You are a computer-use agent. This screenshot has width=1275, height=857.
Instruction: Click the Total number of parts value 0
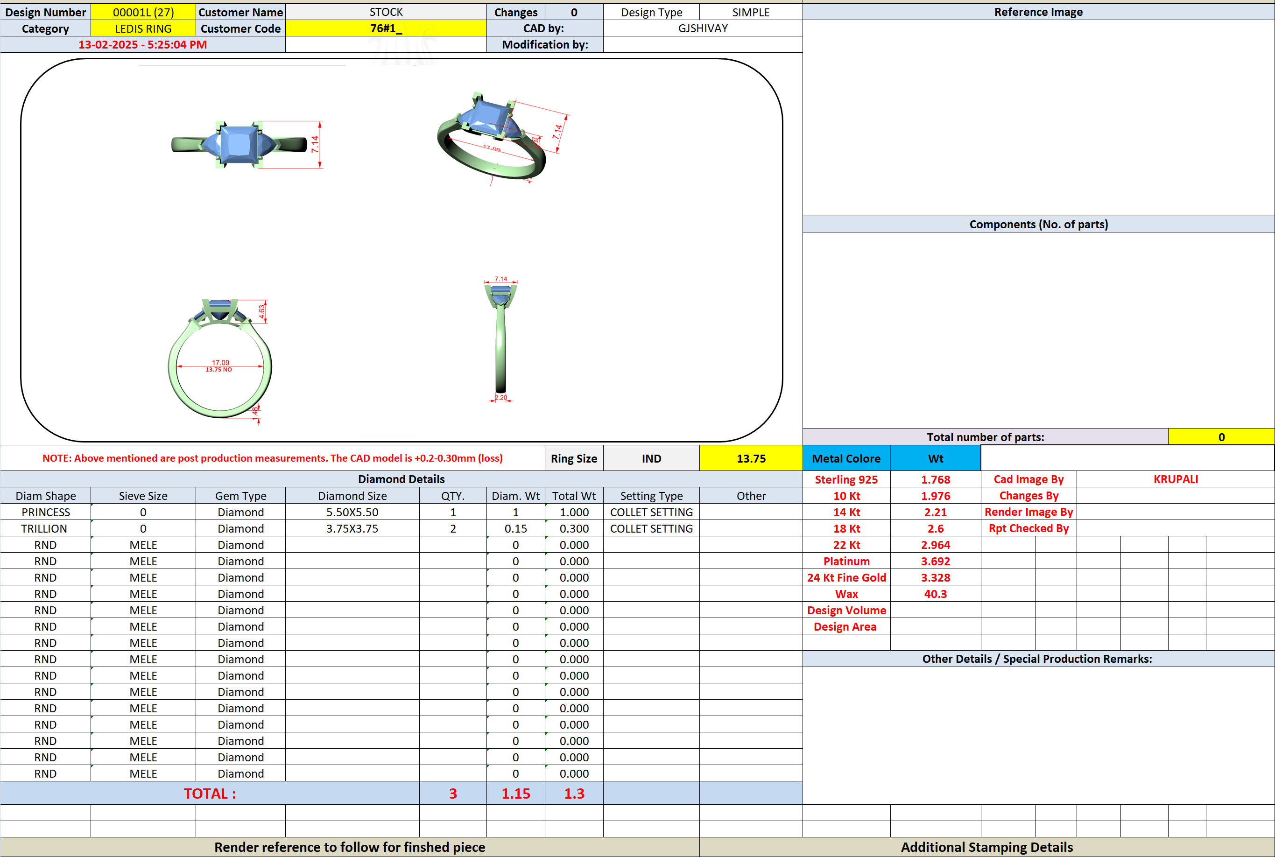[1221, 437]
